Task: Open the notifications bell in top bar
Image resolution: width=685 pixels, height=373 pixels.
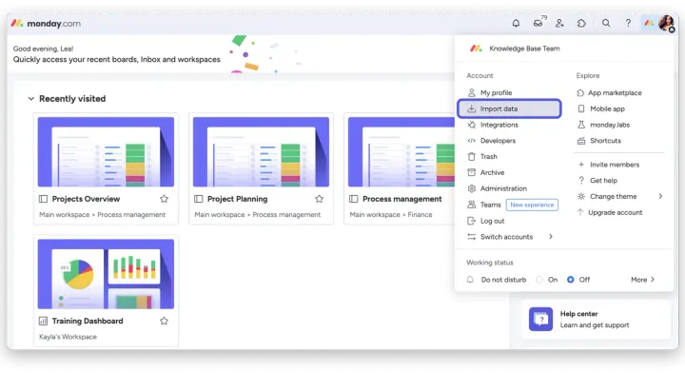Action: coord(516,23)
